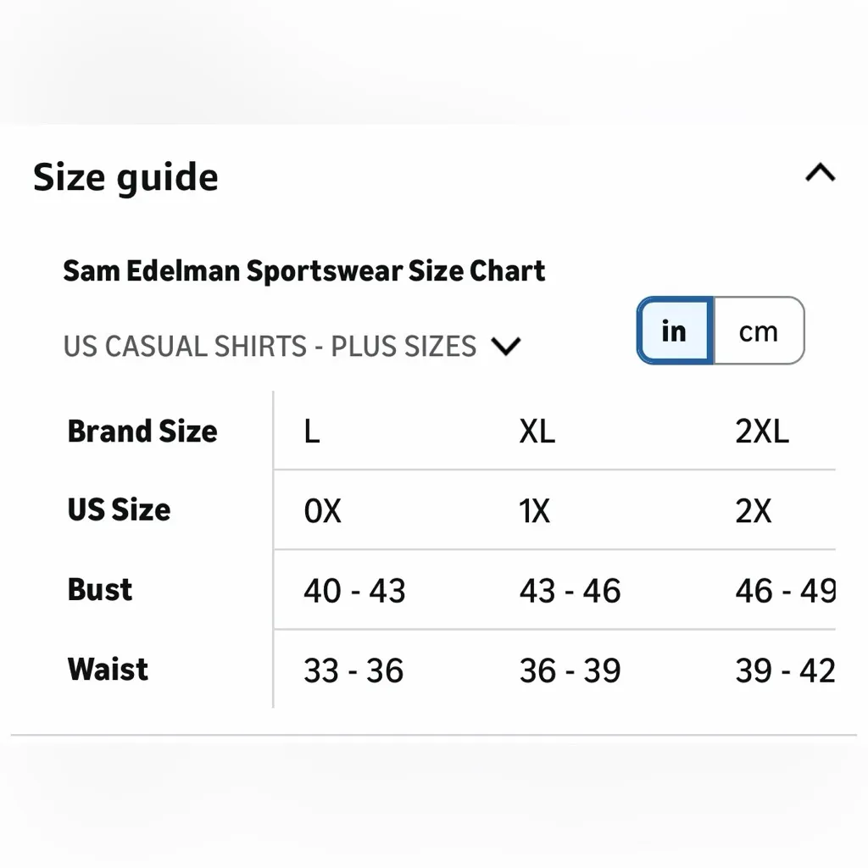The height and width of the screenshot is (868, 868).
Task: Click the 36 - 39 waist measurement
Action: pos(570,671)
